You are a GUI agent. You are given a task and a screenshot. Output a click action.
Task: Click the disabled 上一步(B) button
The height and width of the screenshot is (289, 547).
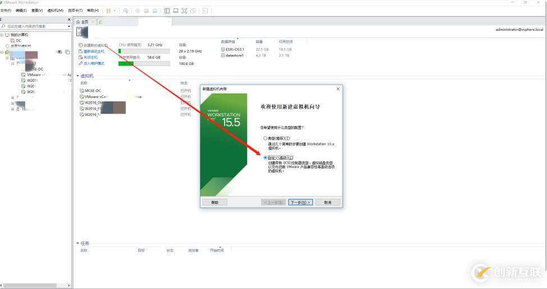[x=273, y=202]
